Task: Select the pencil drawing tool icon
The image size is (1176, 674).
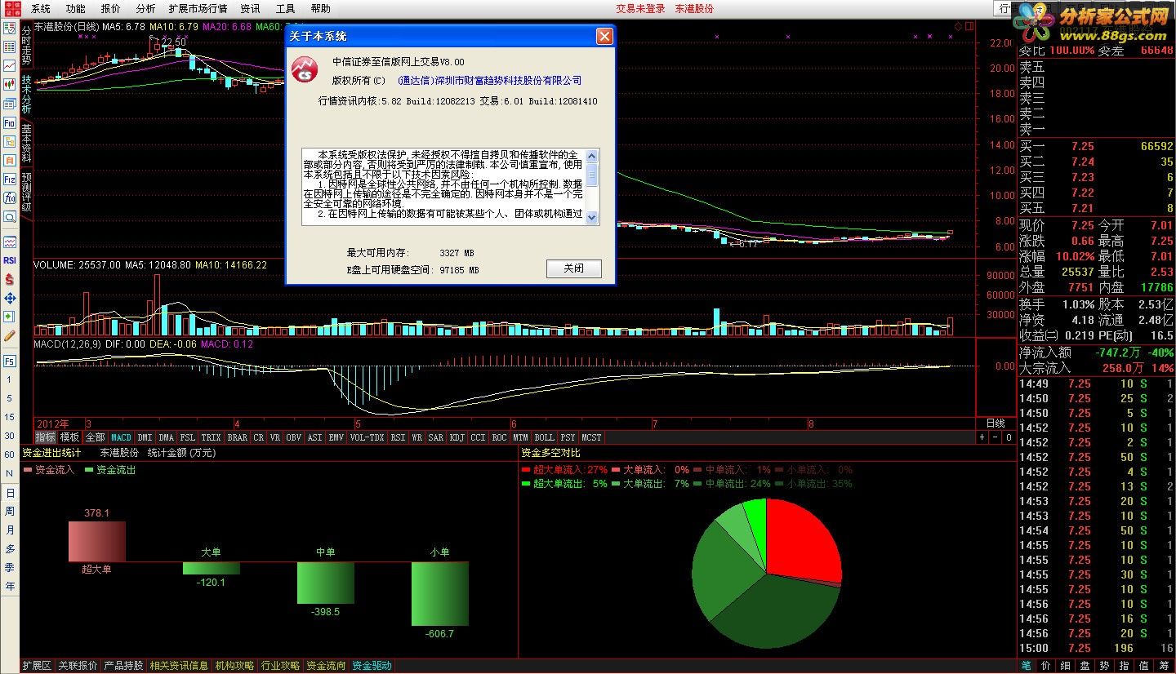Action: 10,335
